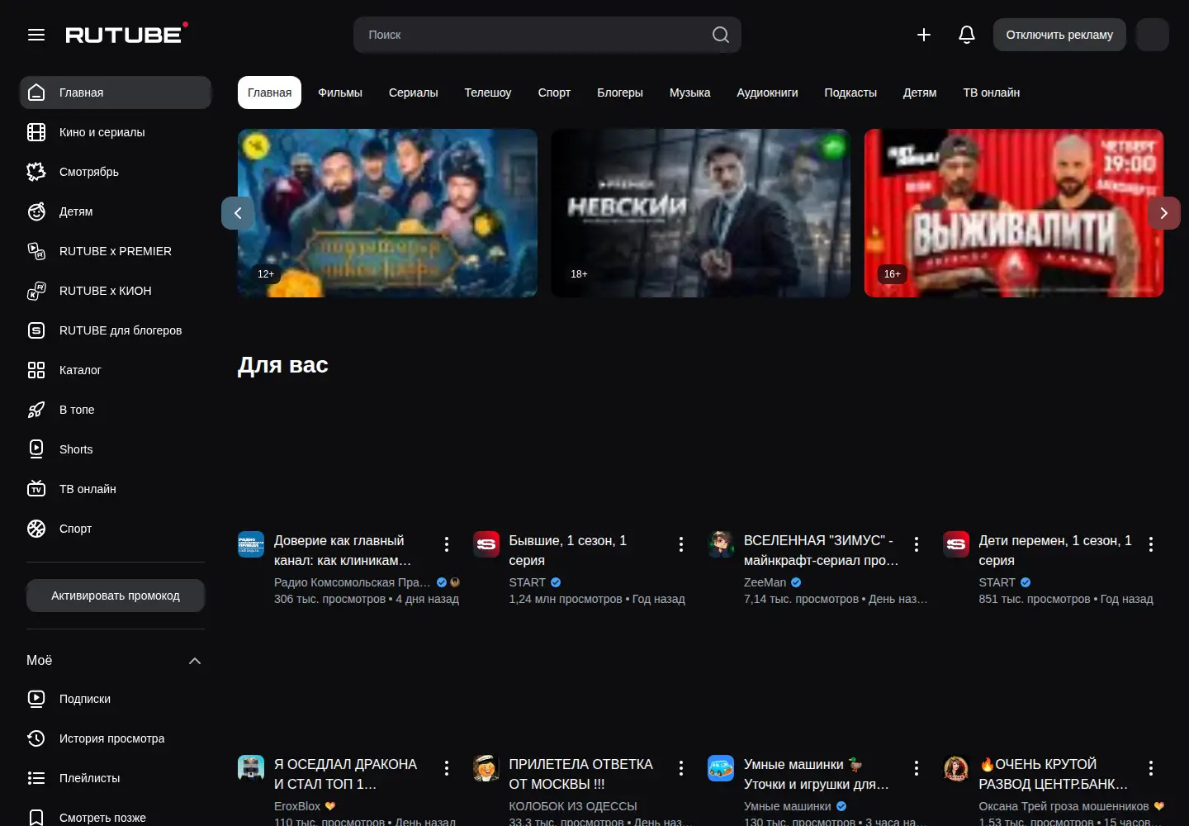Open video title Дети перемен, 1 сезон
This screenshot has height=826, width=1189.
[1055, 550]
